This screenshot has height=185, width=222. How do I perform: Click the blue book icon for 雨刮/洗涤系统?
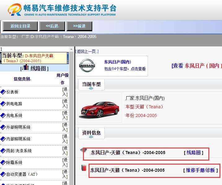[x=3, y=151]
